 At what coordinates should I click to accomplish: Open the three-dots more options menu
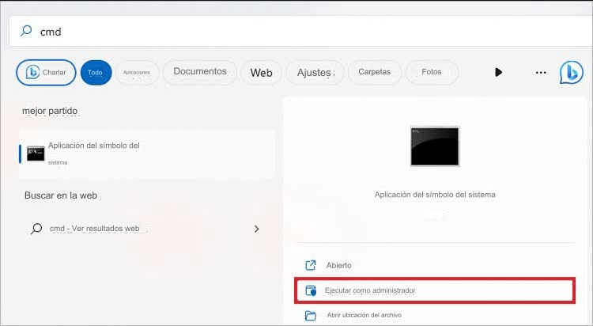point(541,72)
